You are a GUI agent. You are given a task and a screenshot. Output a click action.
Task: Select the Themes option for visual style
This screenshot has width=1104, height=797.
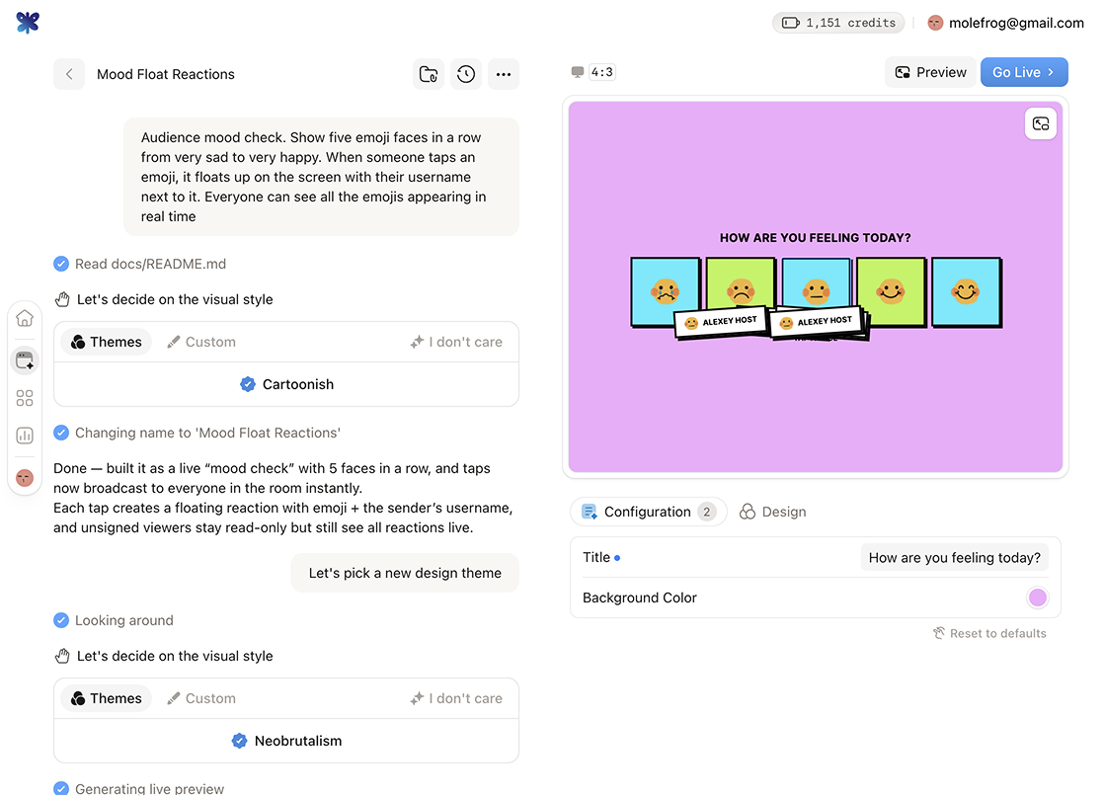(x=105, y=341)
